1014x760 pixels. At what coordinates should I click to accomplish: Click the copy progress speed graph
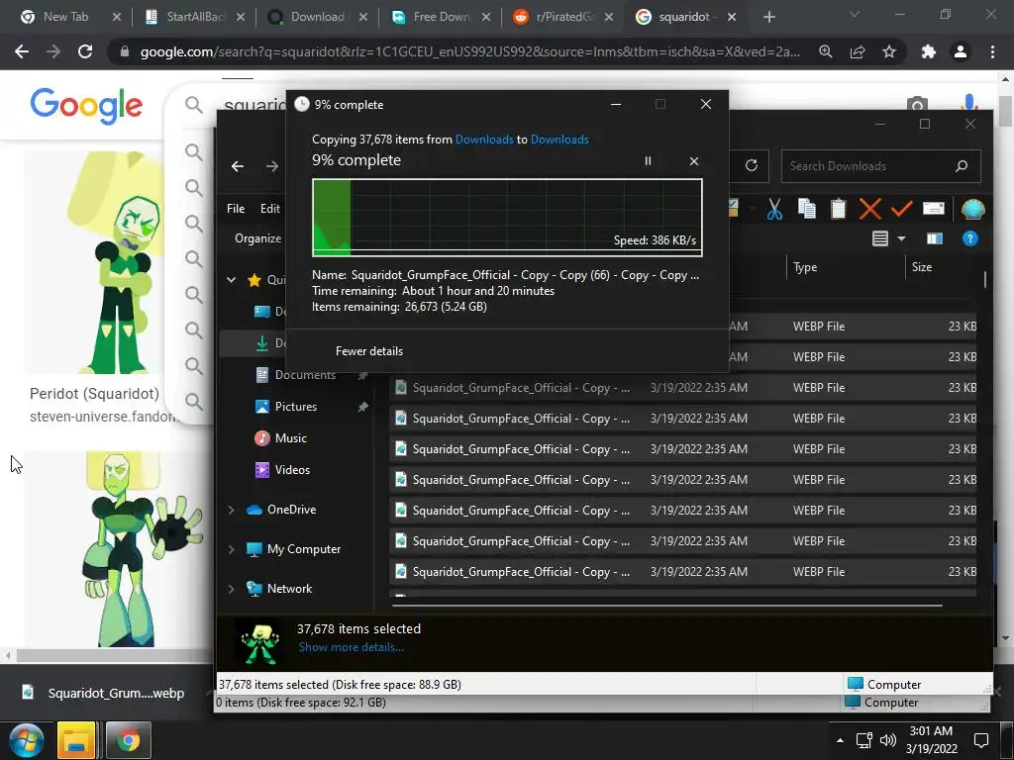(507, 218)
